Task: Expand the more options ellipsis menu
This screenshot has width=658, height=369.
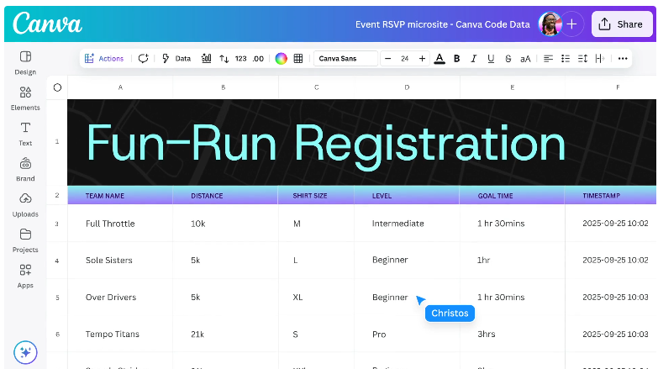Action: [623, 59]
